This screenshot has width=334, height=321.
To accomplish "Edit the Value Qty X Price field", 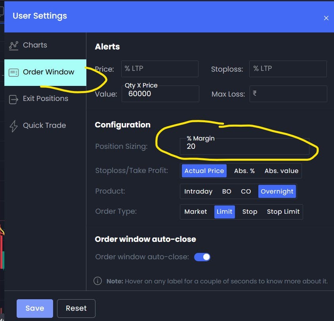I will point(160,94).
